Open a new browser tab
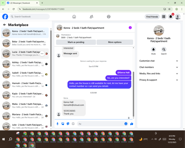Image resolution: width=185 pixels, height=148 pixels. pyautogui.click(x=42, y=3)
